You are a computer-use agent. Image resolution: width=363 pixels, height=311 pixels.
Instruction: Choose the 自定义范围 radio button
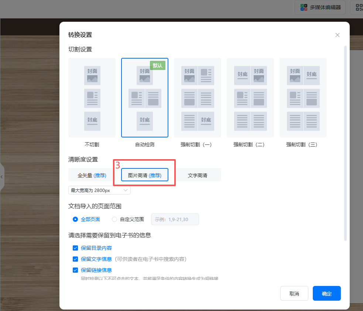click(114, 219)
